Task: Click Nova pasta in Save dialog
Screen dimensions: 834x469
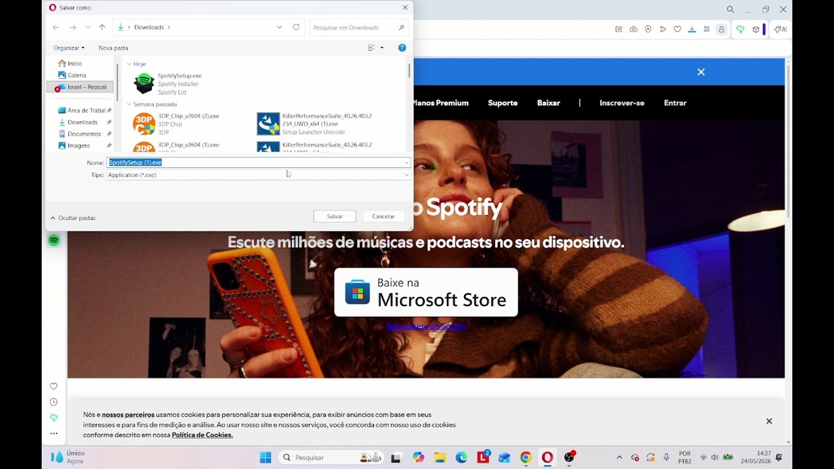Action: click(x=113, y=48)
